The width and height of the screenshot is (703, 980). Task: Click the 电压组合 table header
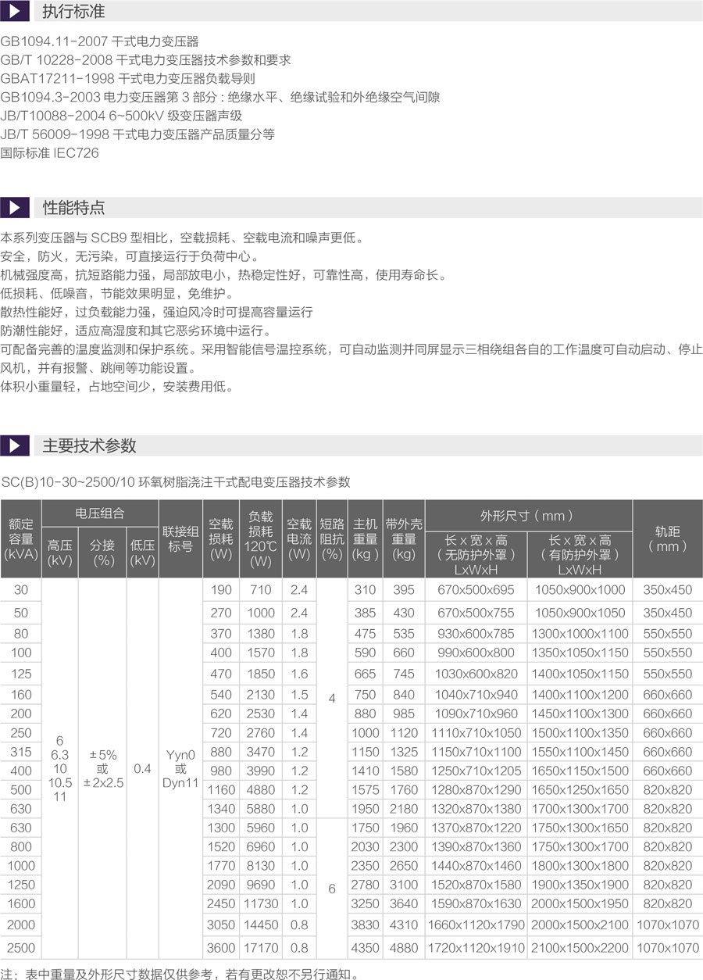pos(100,513)
